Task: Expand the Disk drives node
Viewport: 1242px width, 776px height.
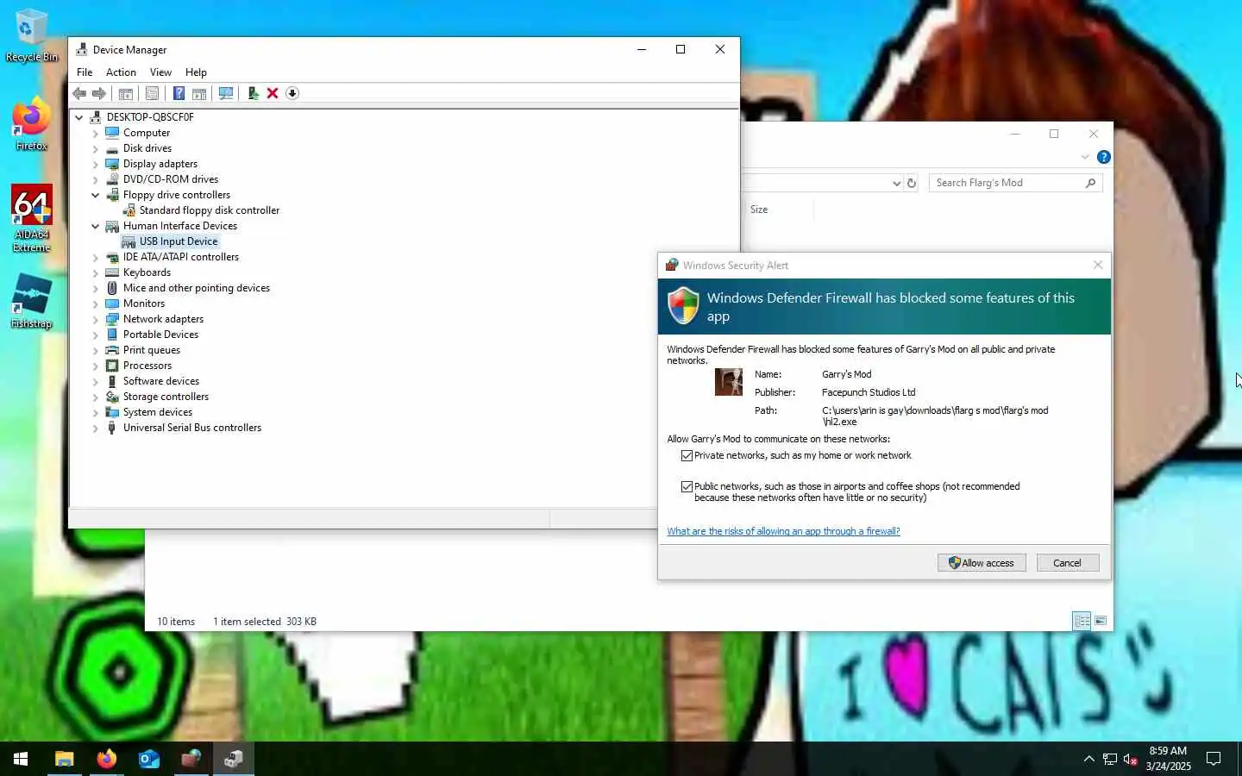Action: pyautogui.click(x=96, y=149)
